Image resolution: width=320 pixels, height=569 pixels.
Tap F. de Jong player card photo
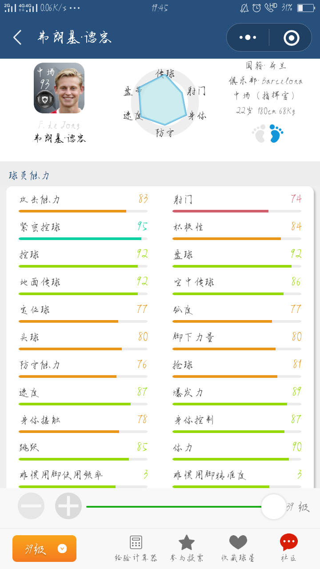coord(59,88)
